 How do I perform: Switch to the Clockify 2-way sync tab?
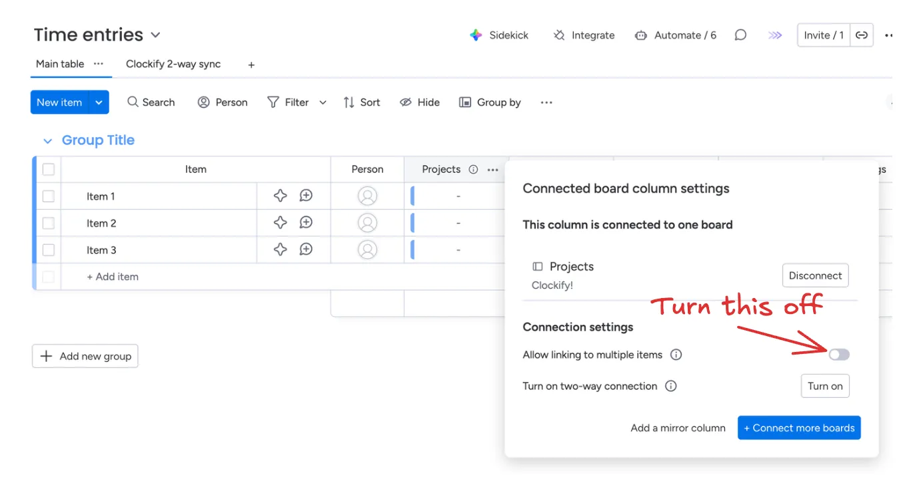pyautogui.click(x=173, y=64)
